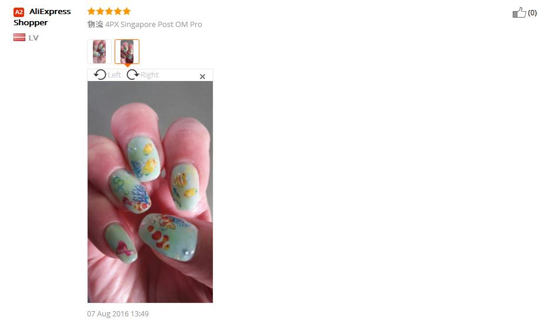Click the Right rotate label
The height and width of the screenshot is (324, 538).
coord(149,75)
